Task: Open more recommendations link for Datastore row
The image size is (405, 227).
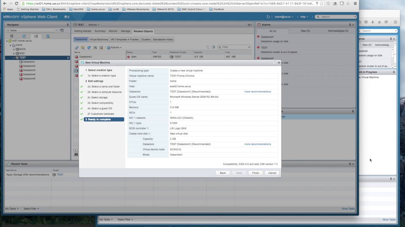Action: coord(258,91)
